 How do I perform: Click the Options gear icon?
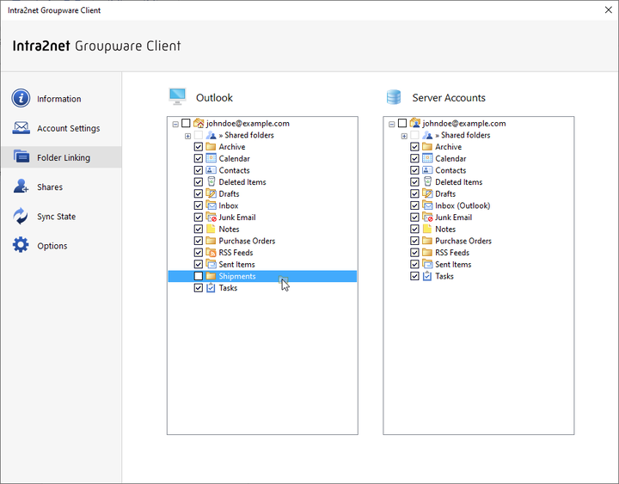point(21,245)
